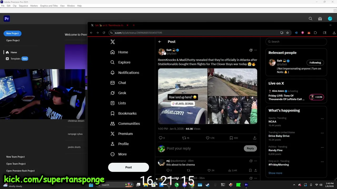The width and height of the screenshot is (337, 189).
Task: Open the browser Extensions puzzle icon
Action: [x=315, y=33]
